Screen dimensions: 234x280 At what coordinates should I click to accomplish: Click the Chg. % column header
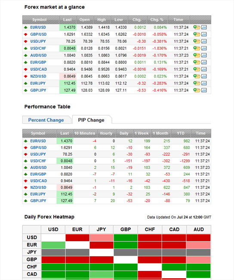pos(157,20)
